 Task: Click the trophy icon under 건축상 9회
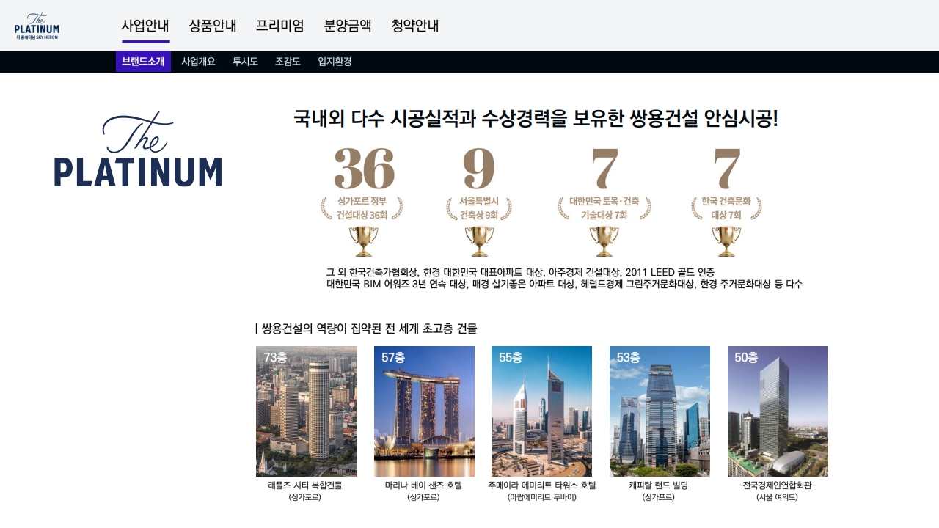479,241
